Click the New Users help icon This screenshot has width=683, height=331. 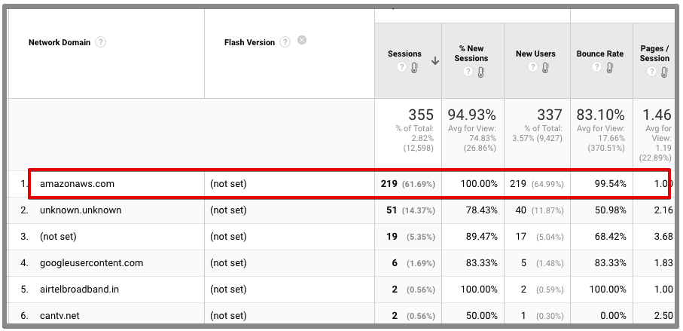pos(533,68)
